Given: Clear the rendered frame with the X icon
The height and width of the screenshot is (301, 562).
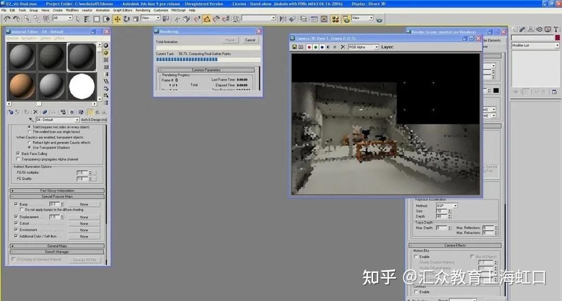Looking at the screenshot, I should tap(342, 47).
